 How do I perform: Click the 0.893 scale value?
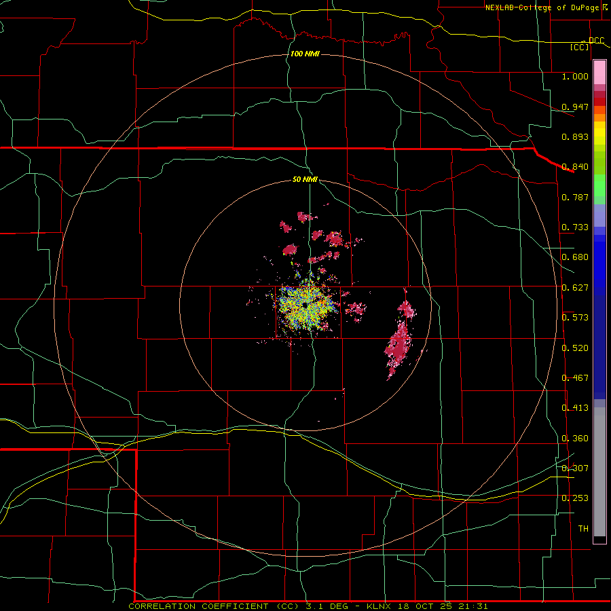pos(575,136)
